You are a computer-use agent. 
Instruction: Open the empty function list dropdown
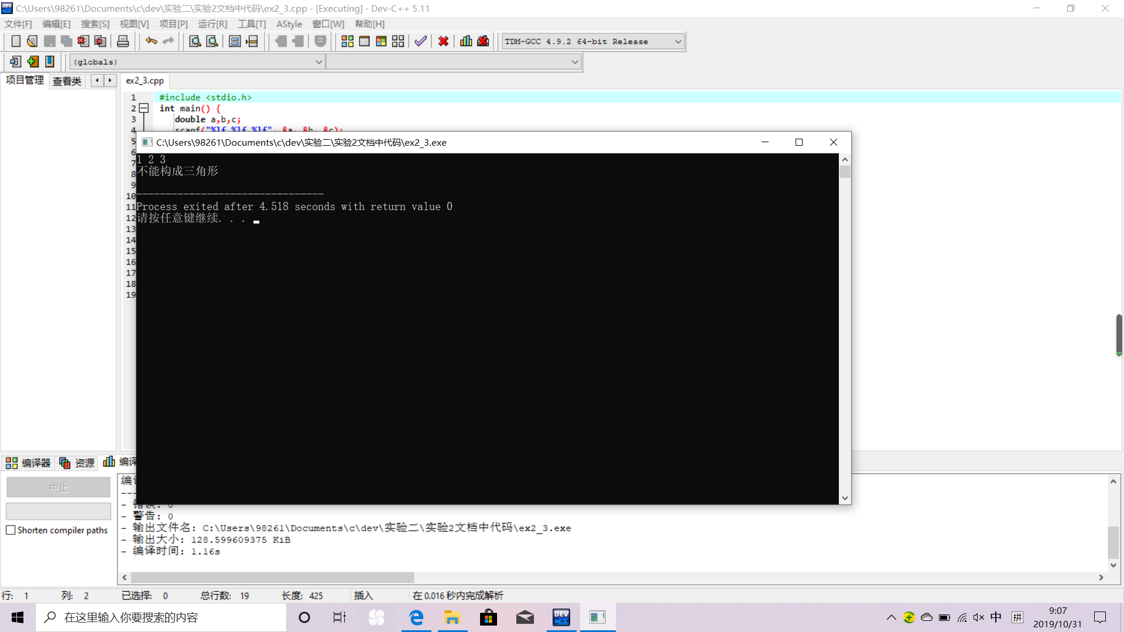(575, 62)
